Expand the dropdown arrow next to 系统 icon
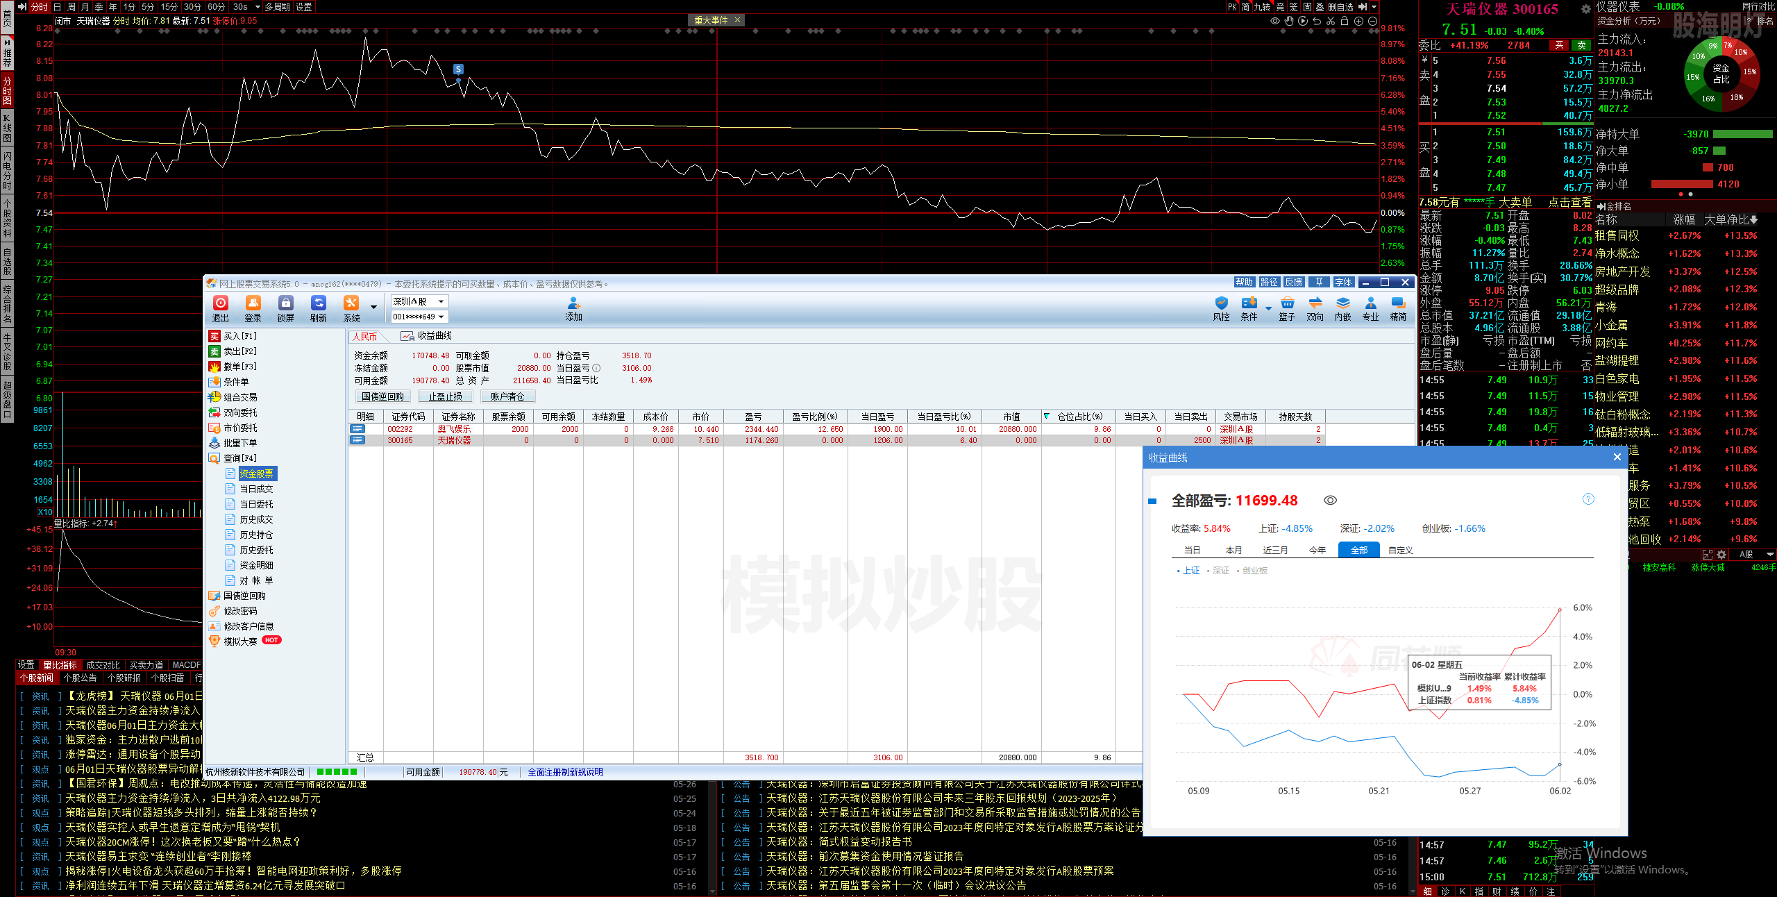Viewport: 1777px width, 897px height. [x=373, y=307]
